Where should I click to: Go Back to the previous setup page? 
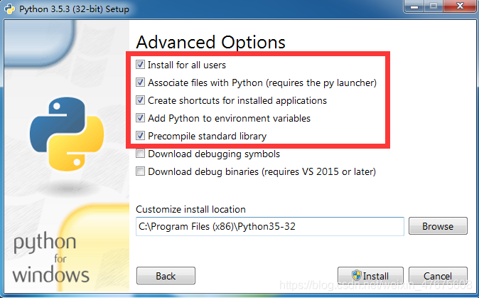click(x=166, y=276)
